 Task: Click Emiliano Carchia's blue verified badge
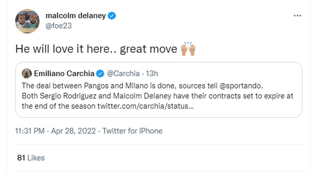pos(100,74)
